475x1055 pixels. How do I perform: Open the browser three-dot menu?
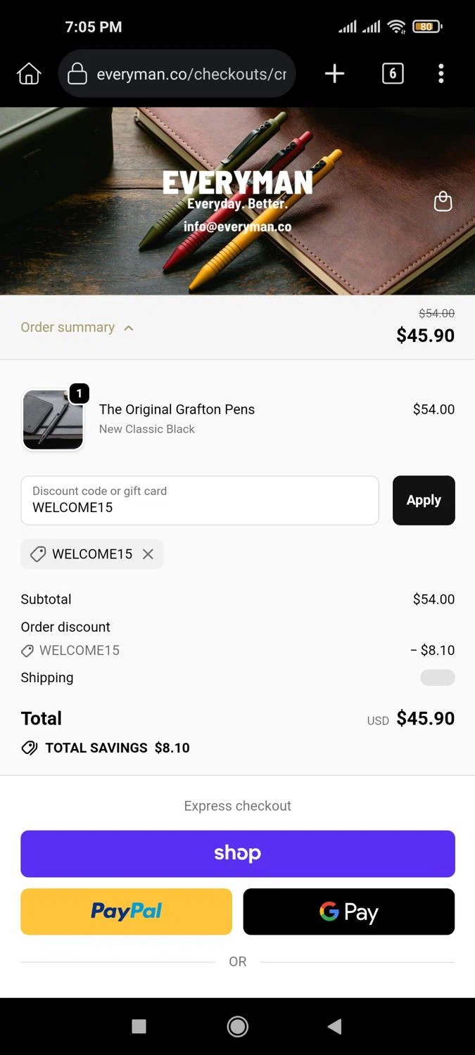[x=441, y=73]
